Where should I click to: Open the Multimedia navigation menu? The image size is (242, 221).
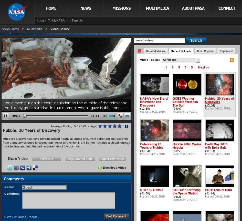click(157, 8)
